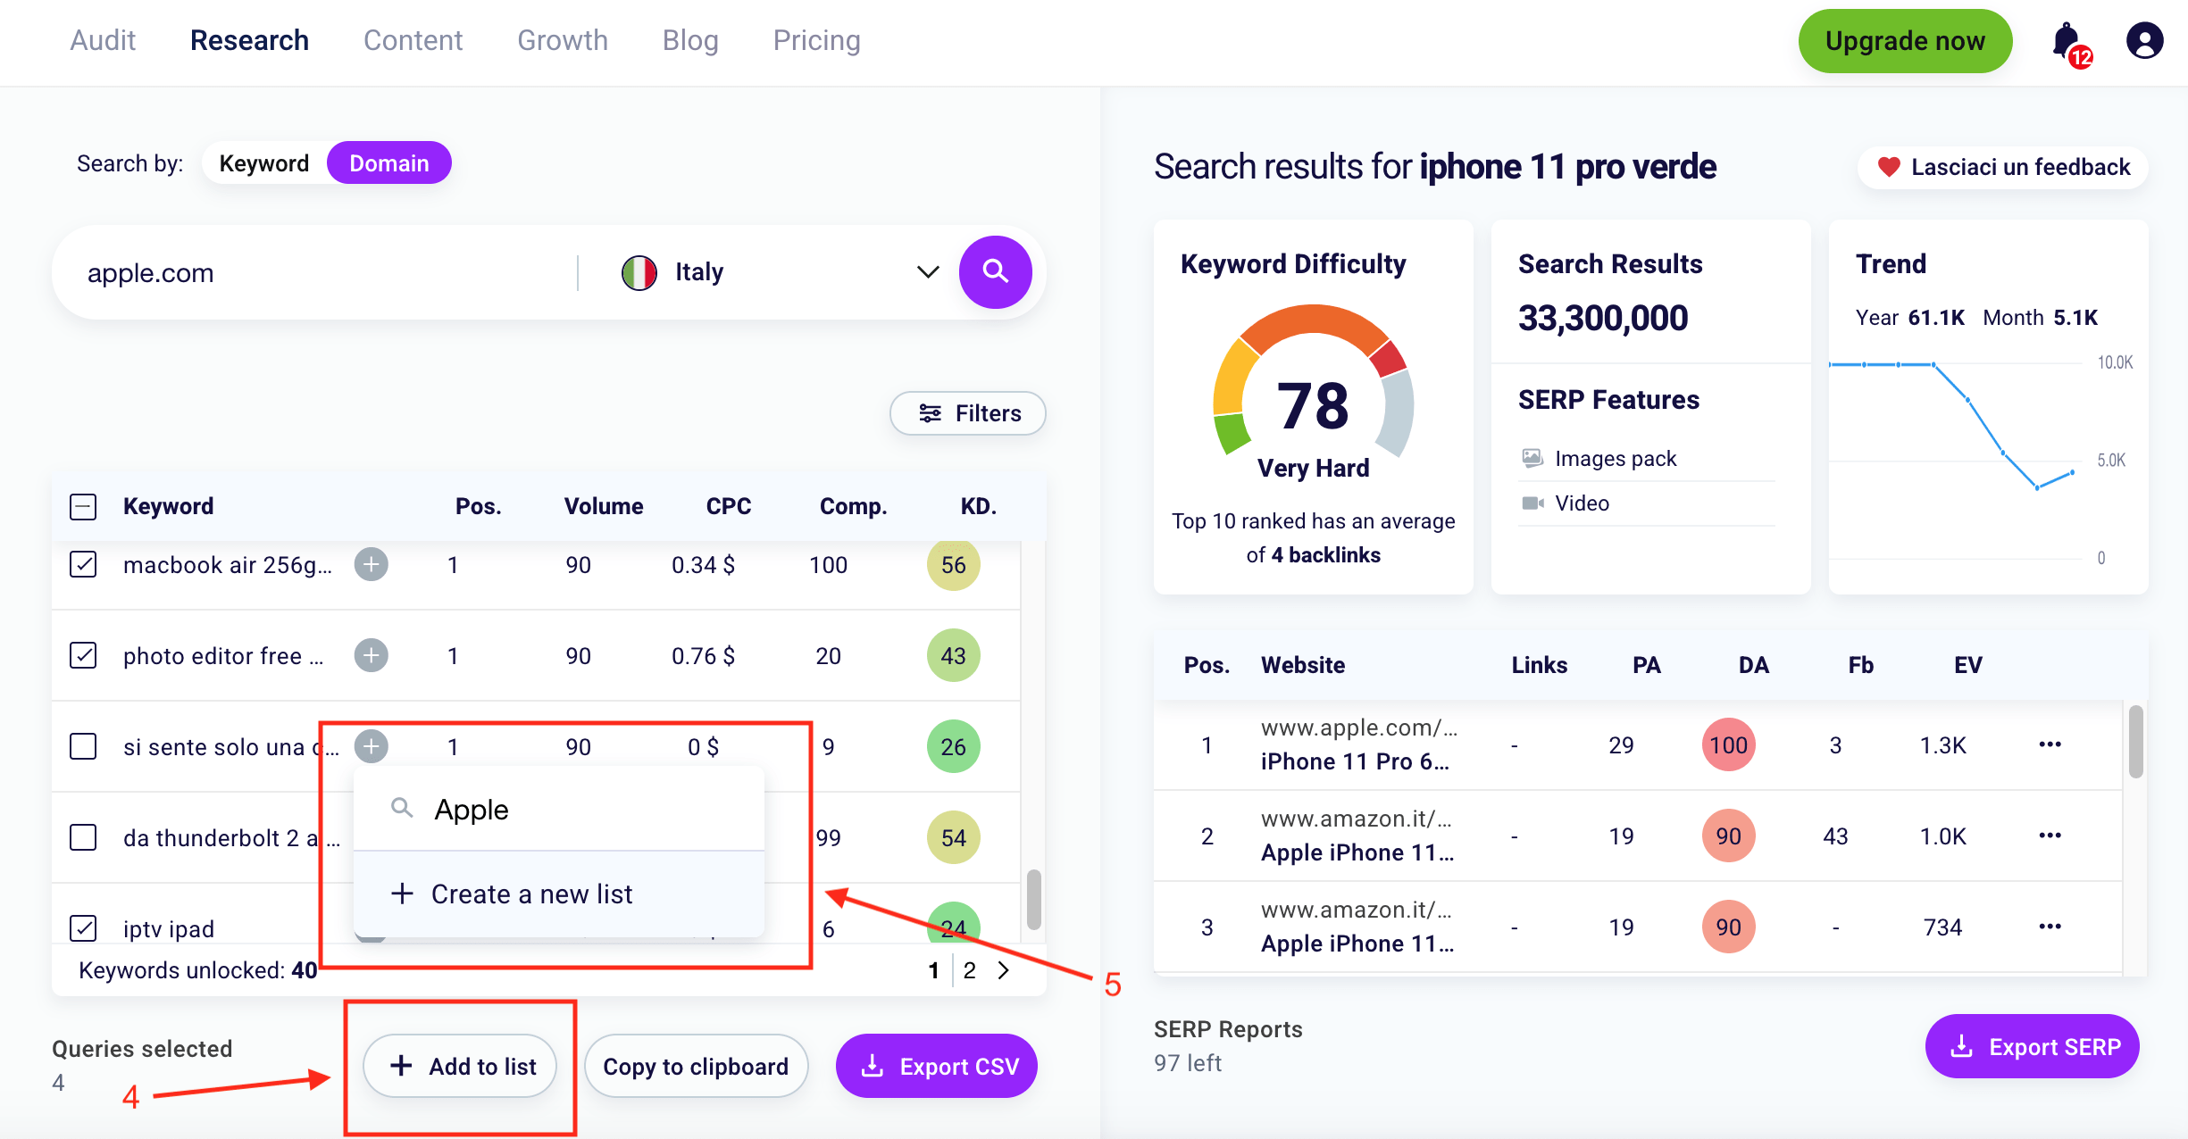Image resolution: width=2188 pixels, height=1139 pixels.
Task: Click the Export CSV button
Action: coord(937,1066)
